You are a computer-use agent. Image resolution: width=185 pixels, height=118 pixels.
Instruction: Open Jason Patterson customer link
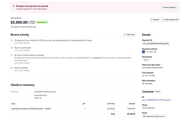click(29, 27)
